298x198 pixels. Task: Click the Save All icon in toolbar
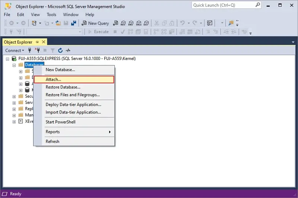pyautogui.click(x=73, y=23)
